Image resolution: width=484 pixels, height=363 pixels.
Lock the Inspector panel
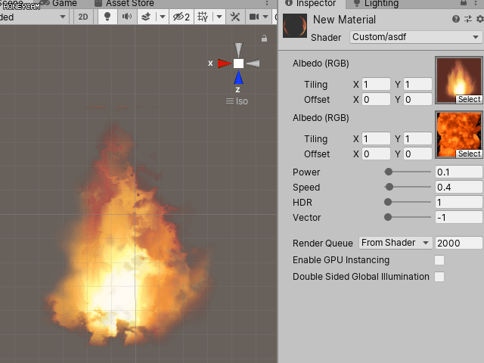point(464,3)
